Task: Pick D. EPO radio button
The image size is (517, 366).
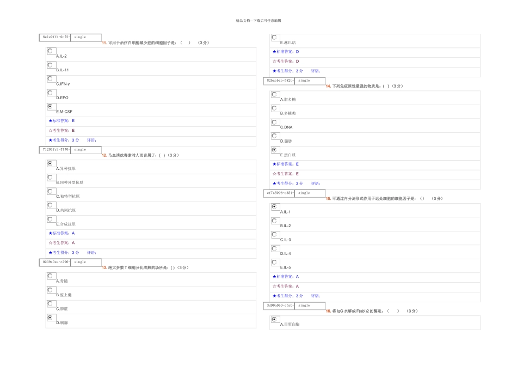Action: (x=50, y=93)
